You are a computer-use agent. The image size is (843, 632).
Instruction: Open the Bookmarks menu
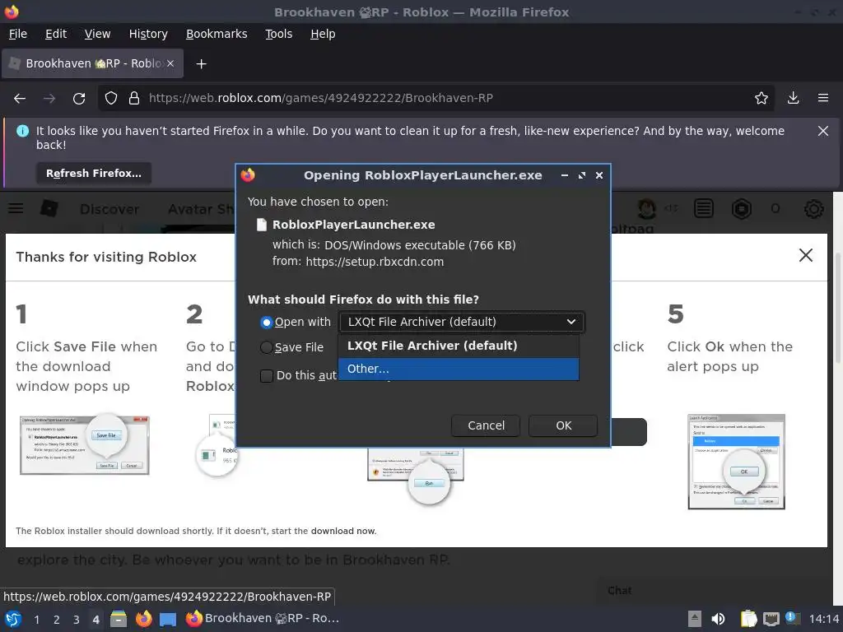[217, 34]
